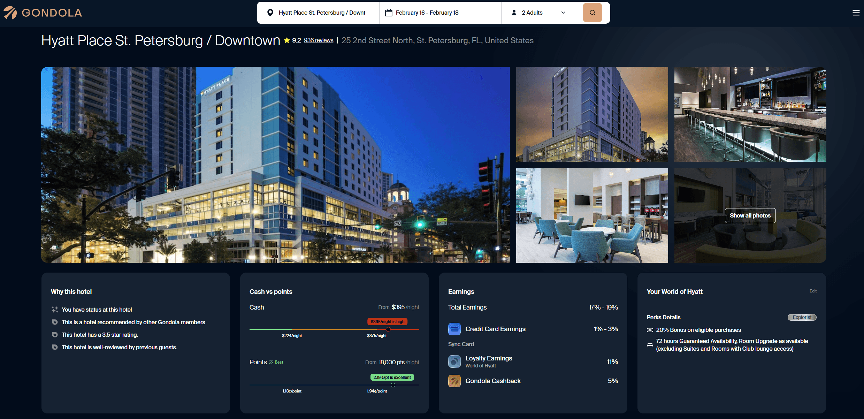Click the calendar icon next to dates

click(x=388, y=13)
